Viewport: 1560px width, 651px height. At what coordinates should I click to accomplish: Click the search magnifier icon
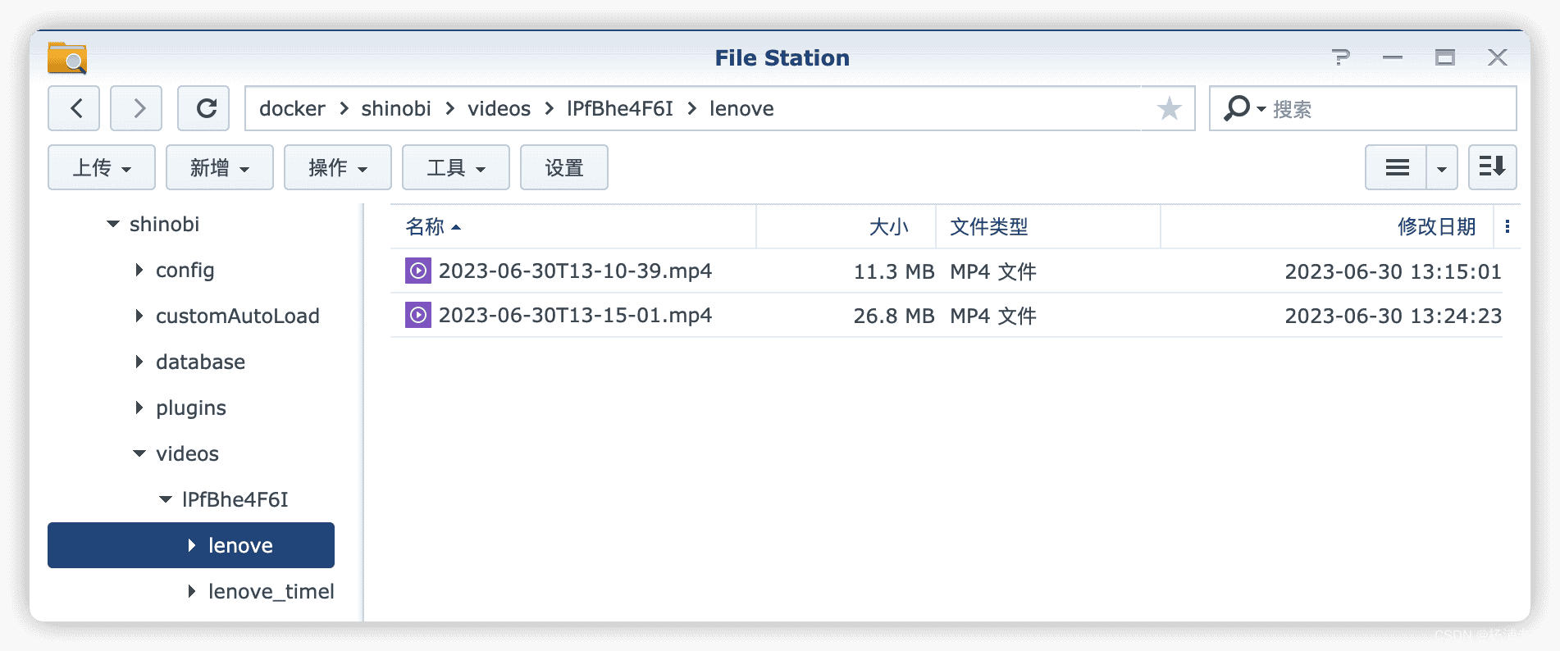tap(1236, 108)
